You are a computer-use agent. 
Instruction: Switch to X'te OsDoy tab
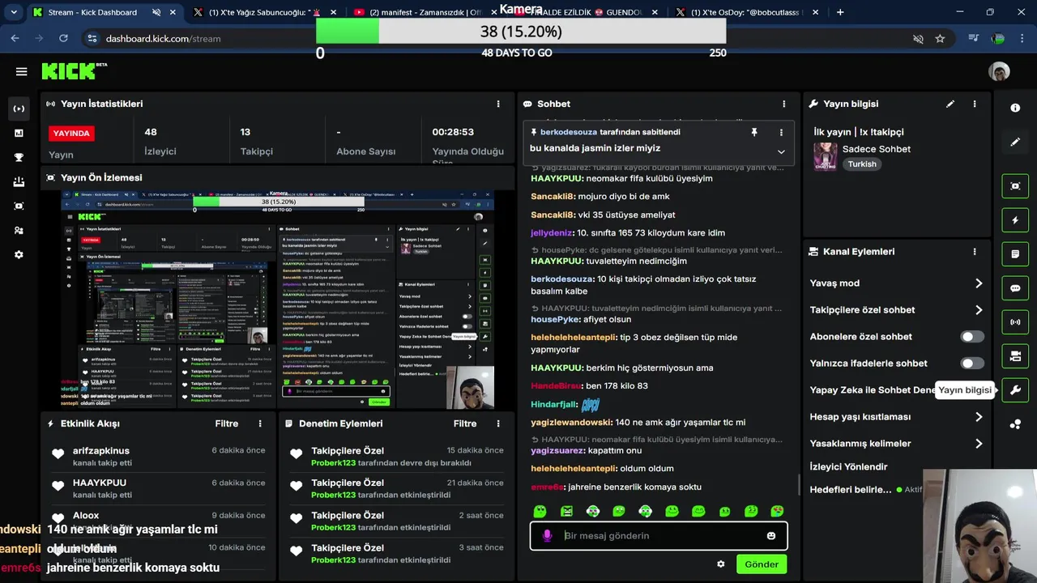[x=745, y=12]
